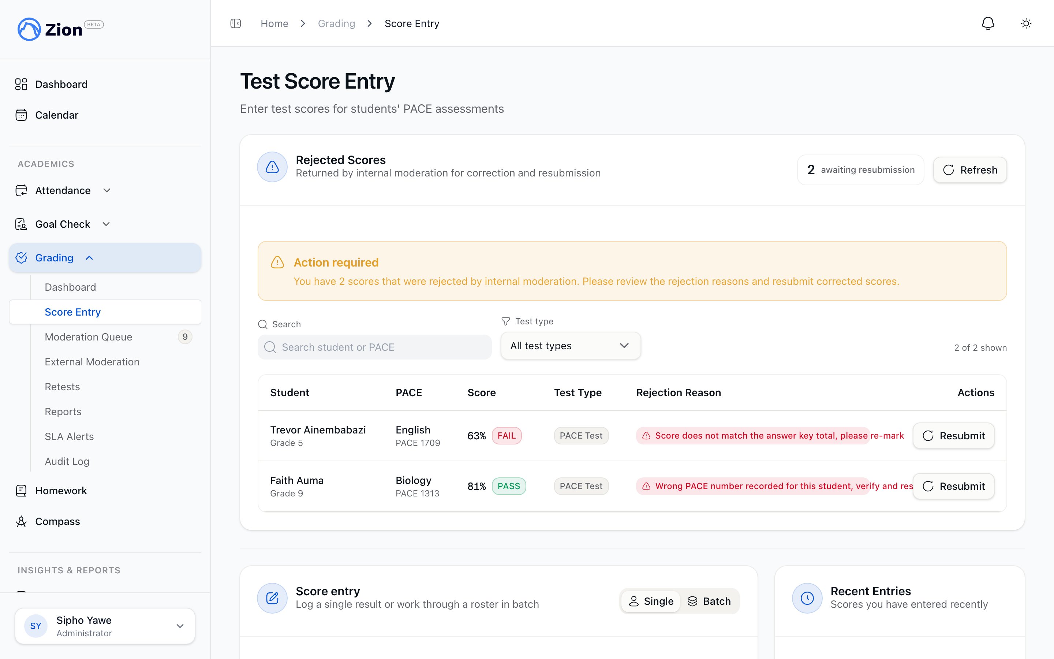Viewport: 1054px width, 659px height.
Task: Click the FAIL badge
Action: click(x=507, y=435)
